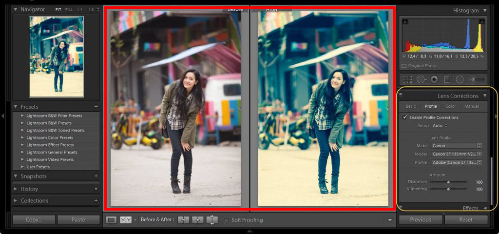This screenshot has height=234, width=499.
Task: Adjust the Vignetting amount slider
Action: [x=448, y=189]
